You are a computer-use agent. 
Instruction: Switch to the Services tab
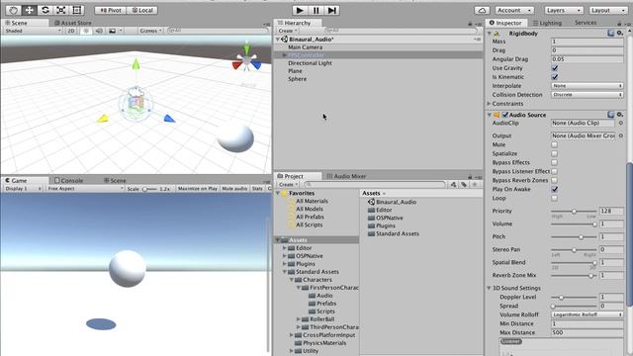(x=586, y=23)
